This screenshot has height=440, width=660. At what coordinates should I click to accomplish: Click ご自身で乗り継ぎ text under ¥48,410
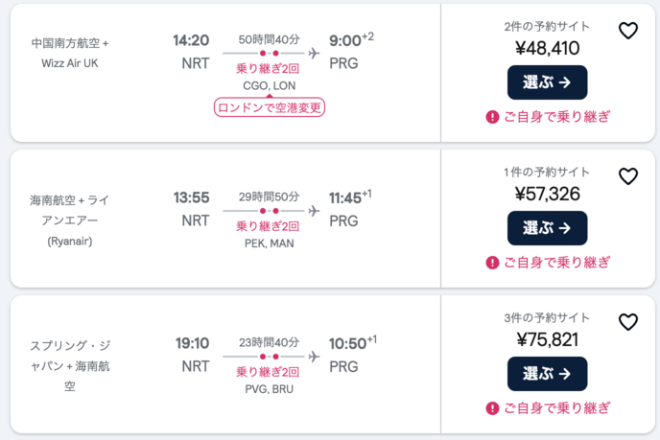pos(555,117)
